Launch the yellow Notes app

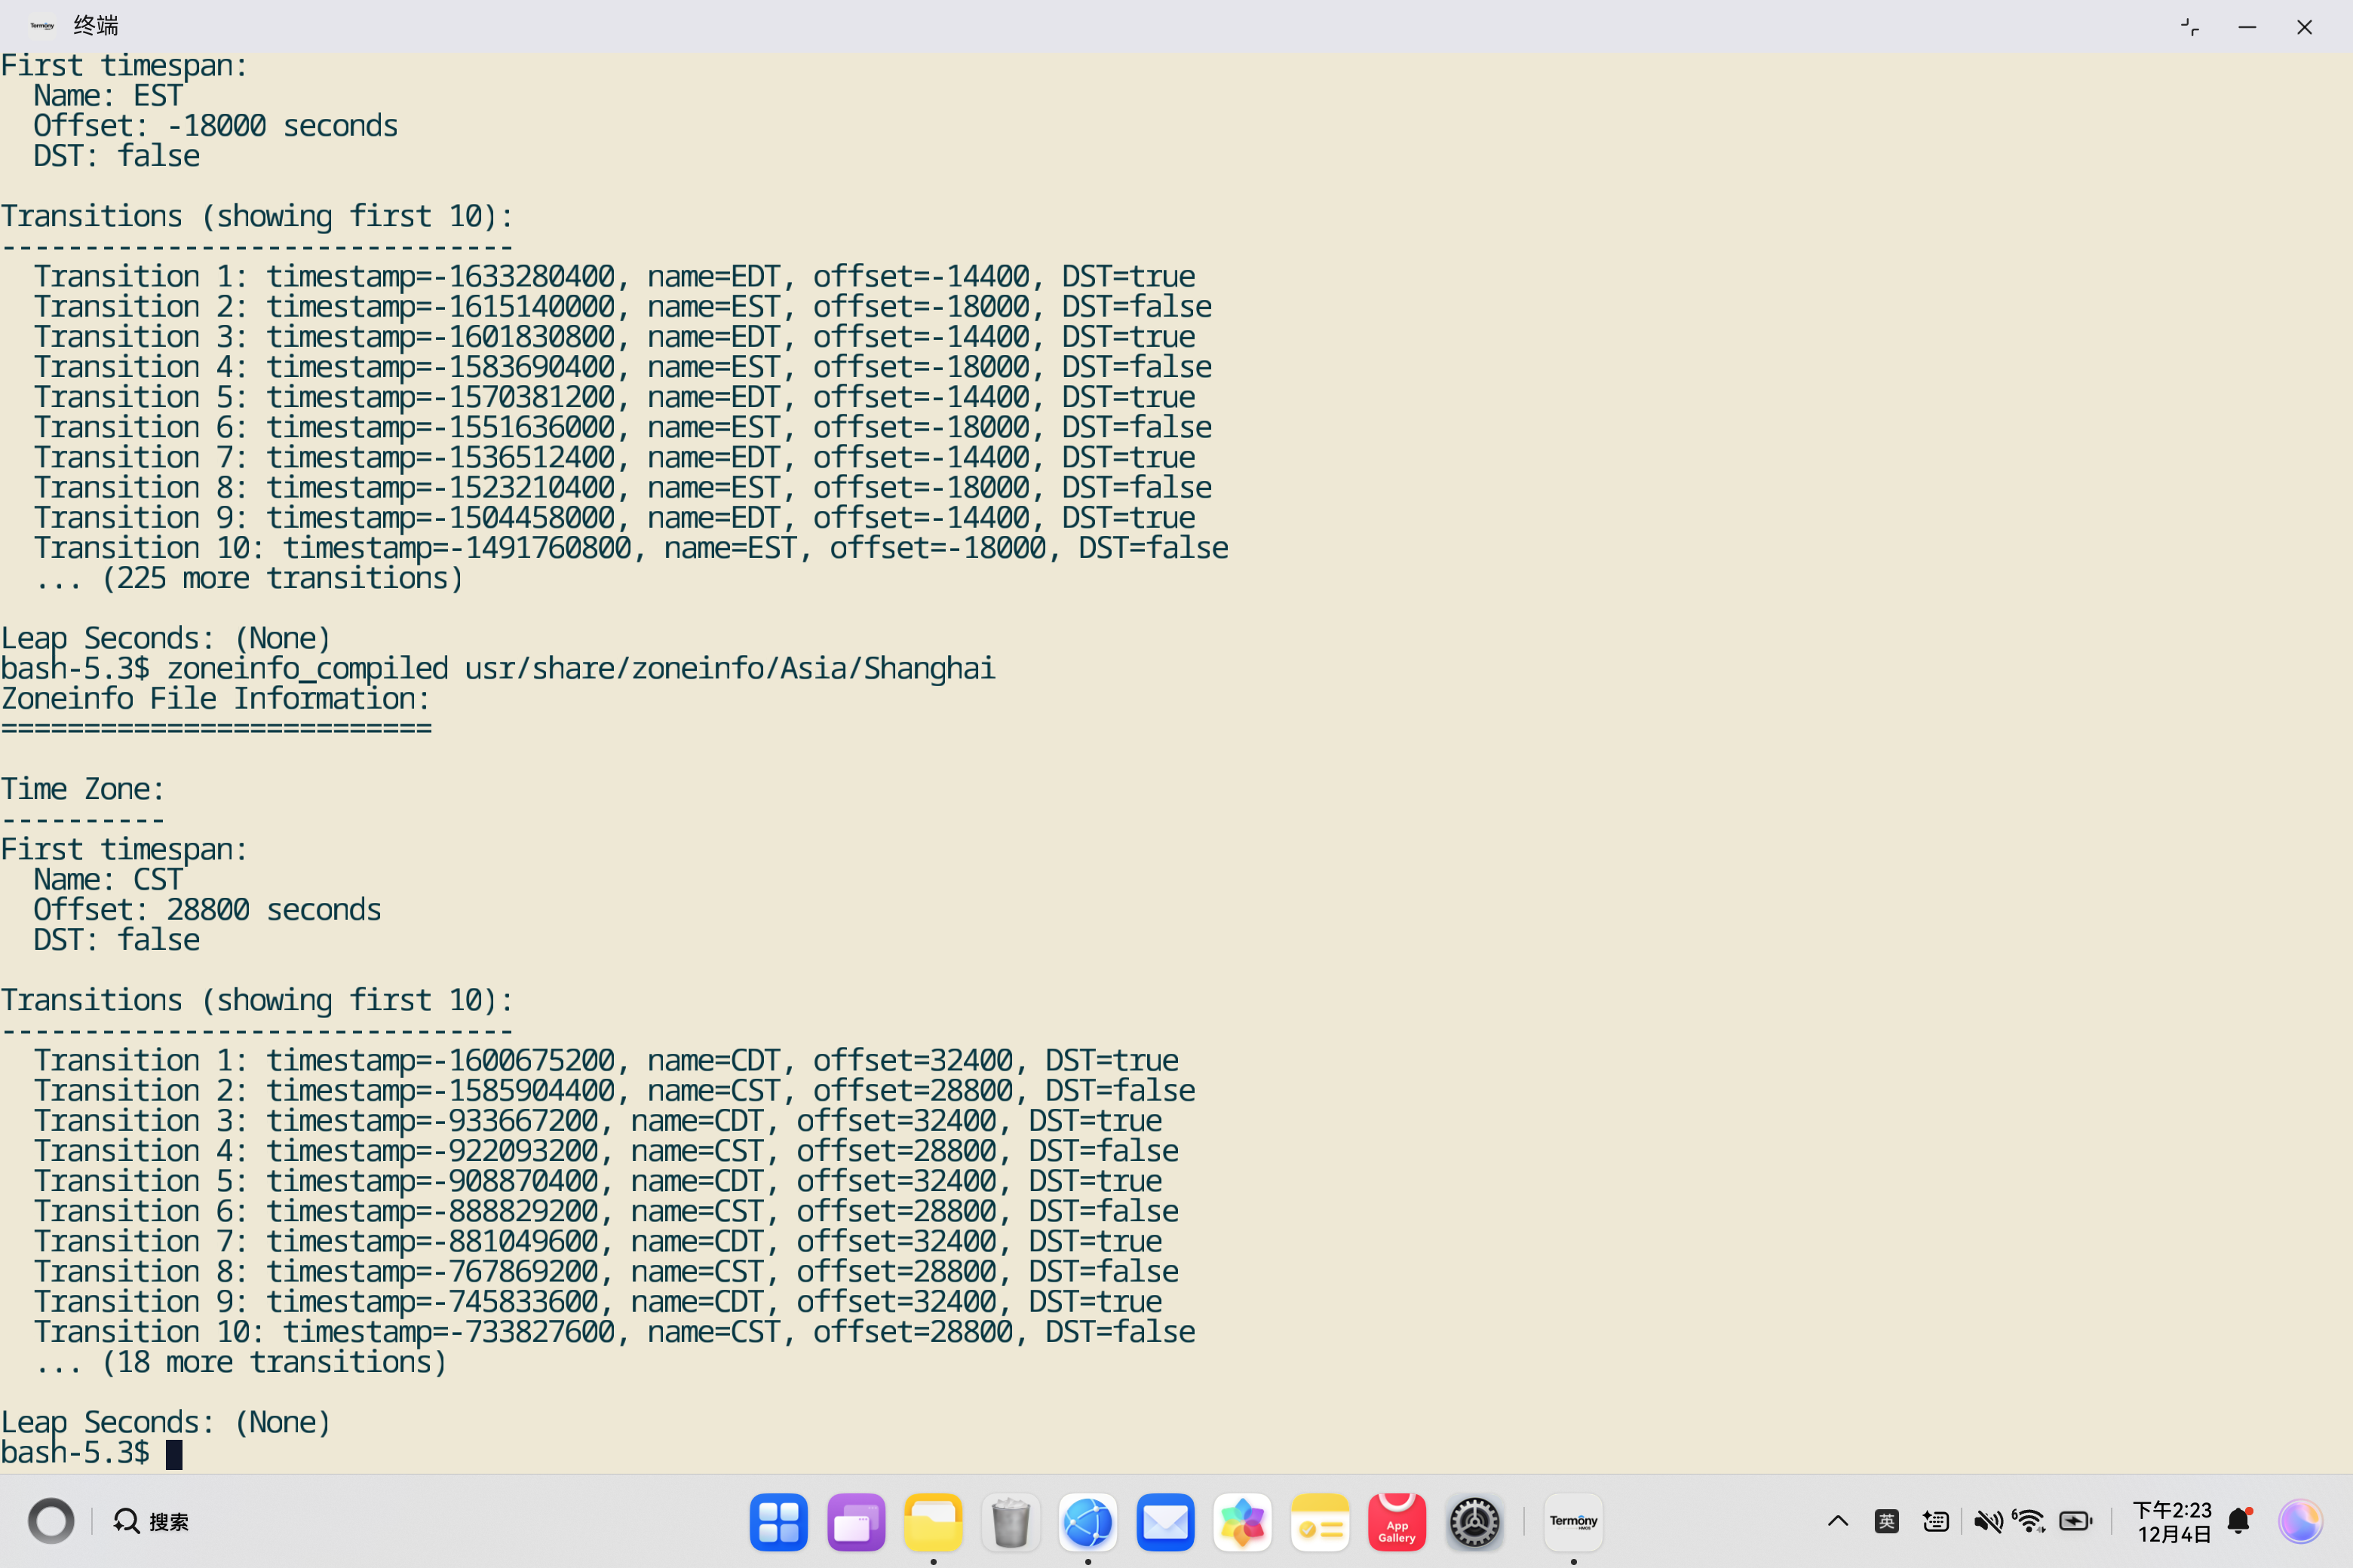pos(1321,1522)
